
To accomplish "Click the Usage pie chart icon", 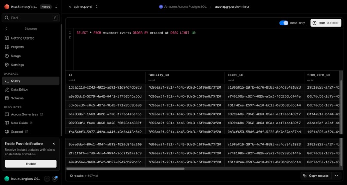I will (6, 56).
